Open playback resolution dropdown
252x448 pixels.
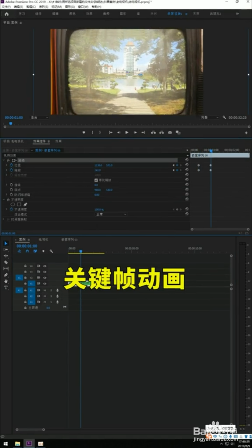210,117
